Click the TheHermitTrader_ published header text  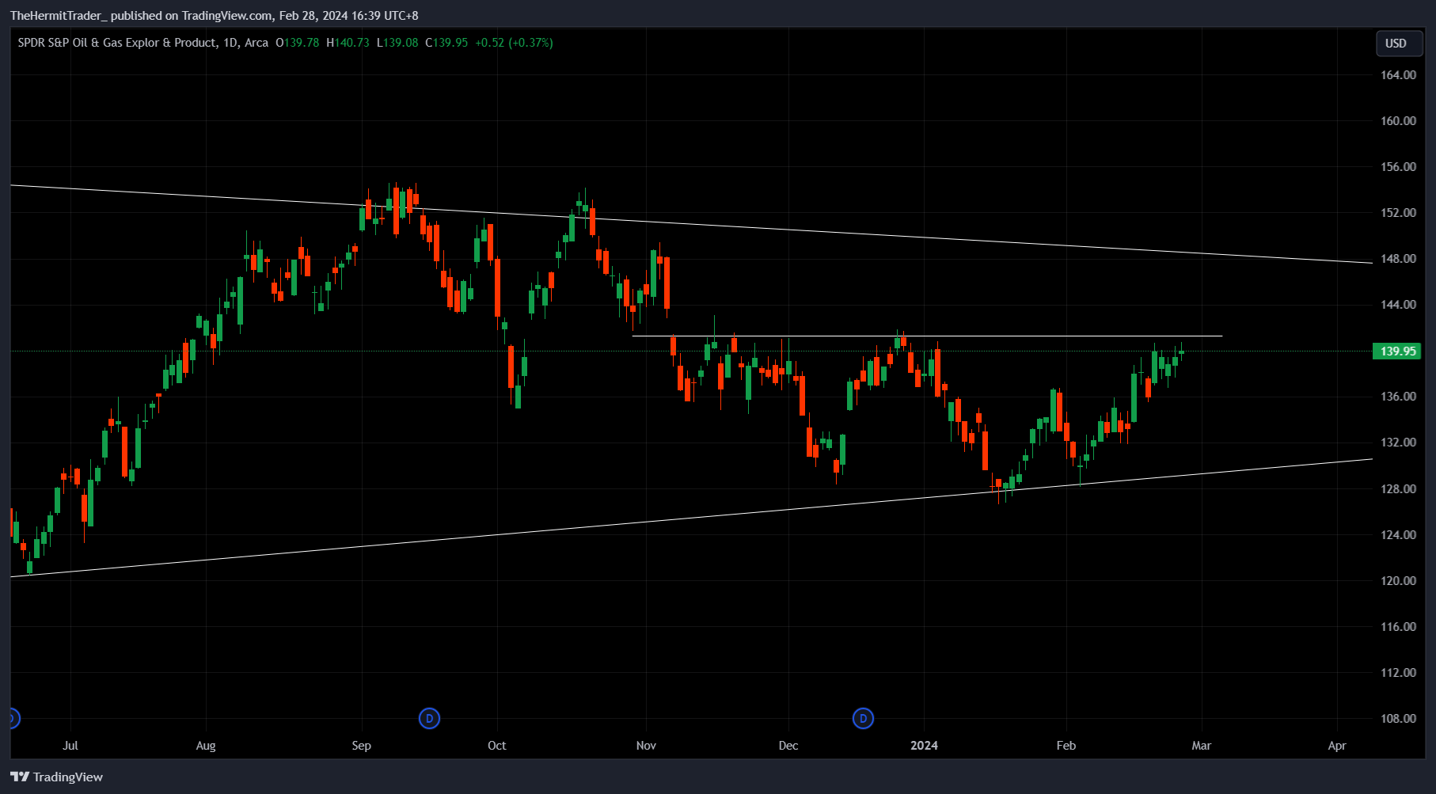click(x=215, y=16)
